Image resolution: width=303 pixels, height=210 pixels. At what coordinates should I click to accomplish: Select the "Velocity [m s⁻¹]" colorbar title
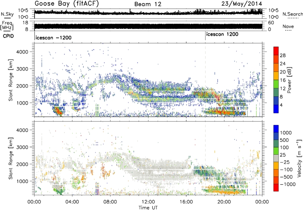coord(299,158)
